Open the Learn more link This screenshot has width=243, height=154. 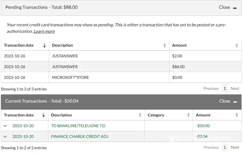(x=44, y=31)
